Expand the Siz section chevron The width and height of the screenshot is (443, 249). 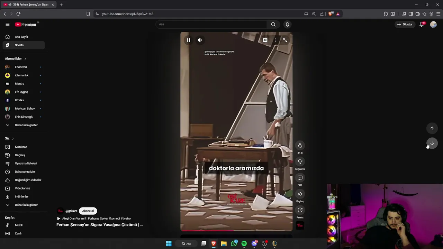point(13,138)
